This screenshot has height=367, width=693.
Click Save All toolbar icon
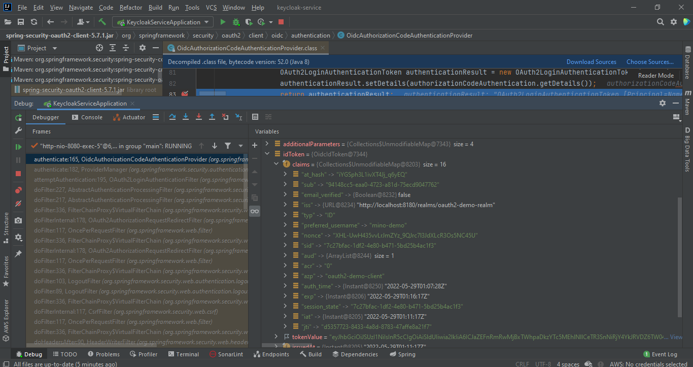pyautogui.click(x=21, y=22)
